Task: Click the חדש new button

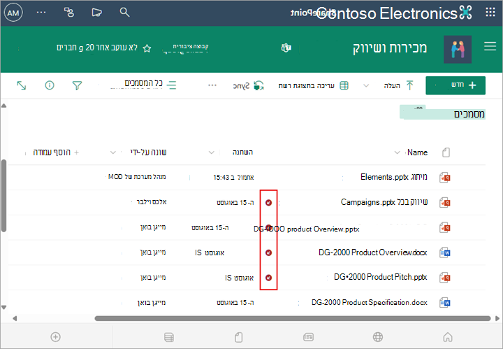Action: click(455, 85)
